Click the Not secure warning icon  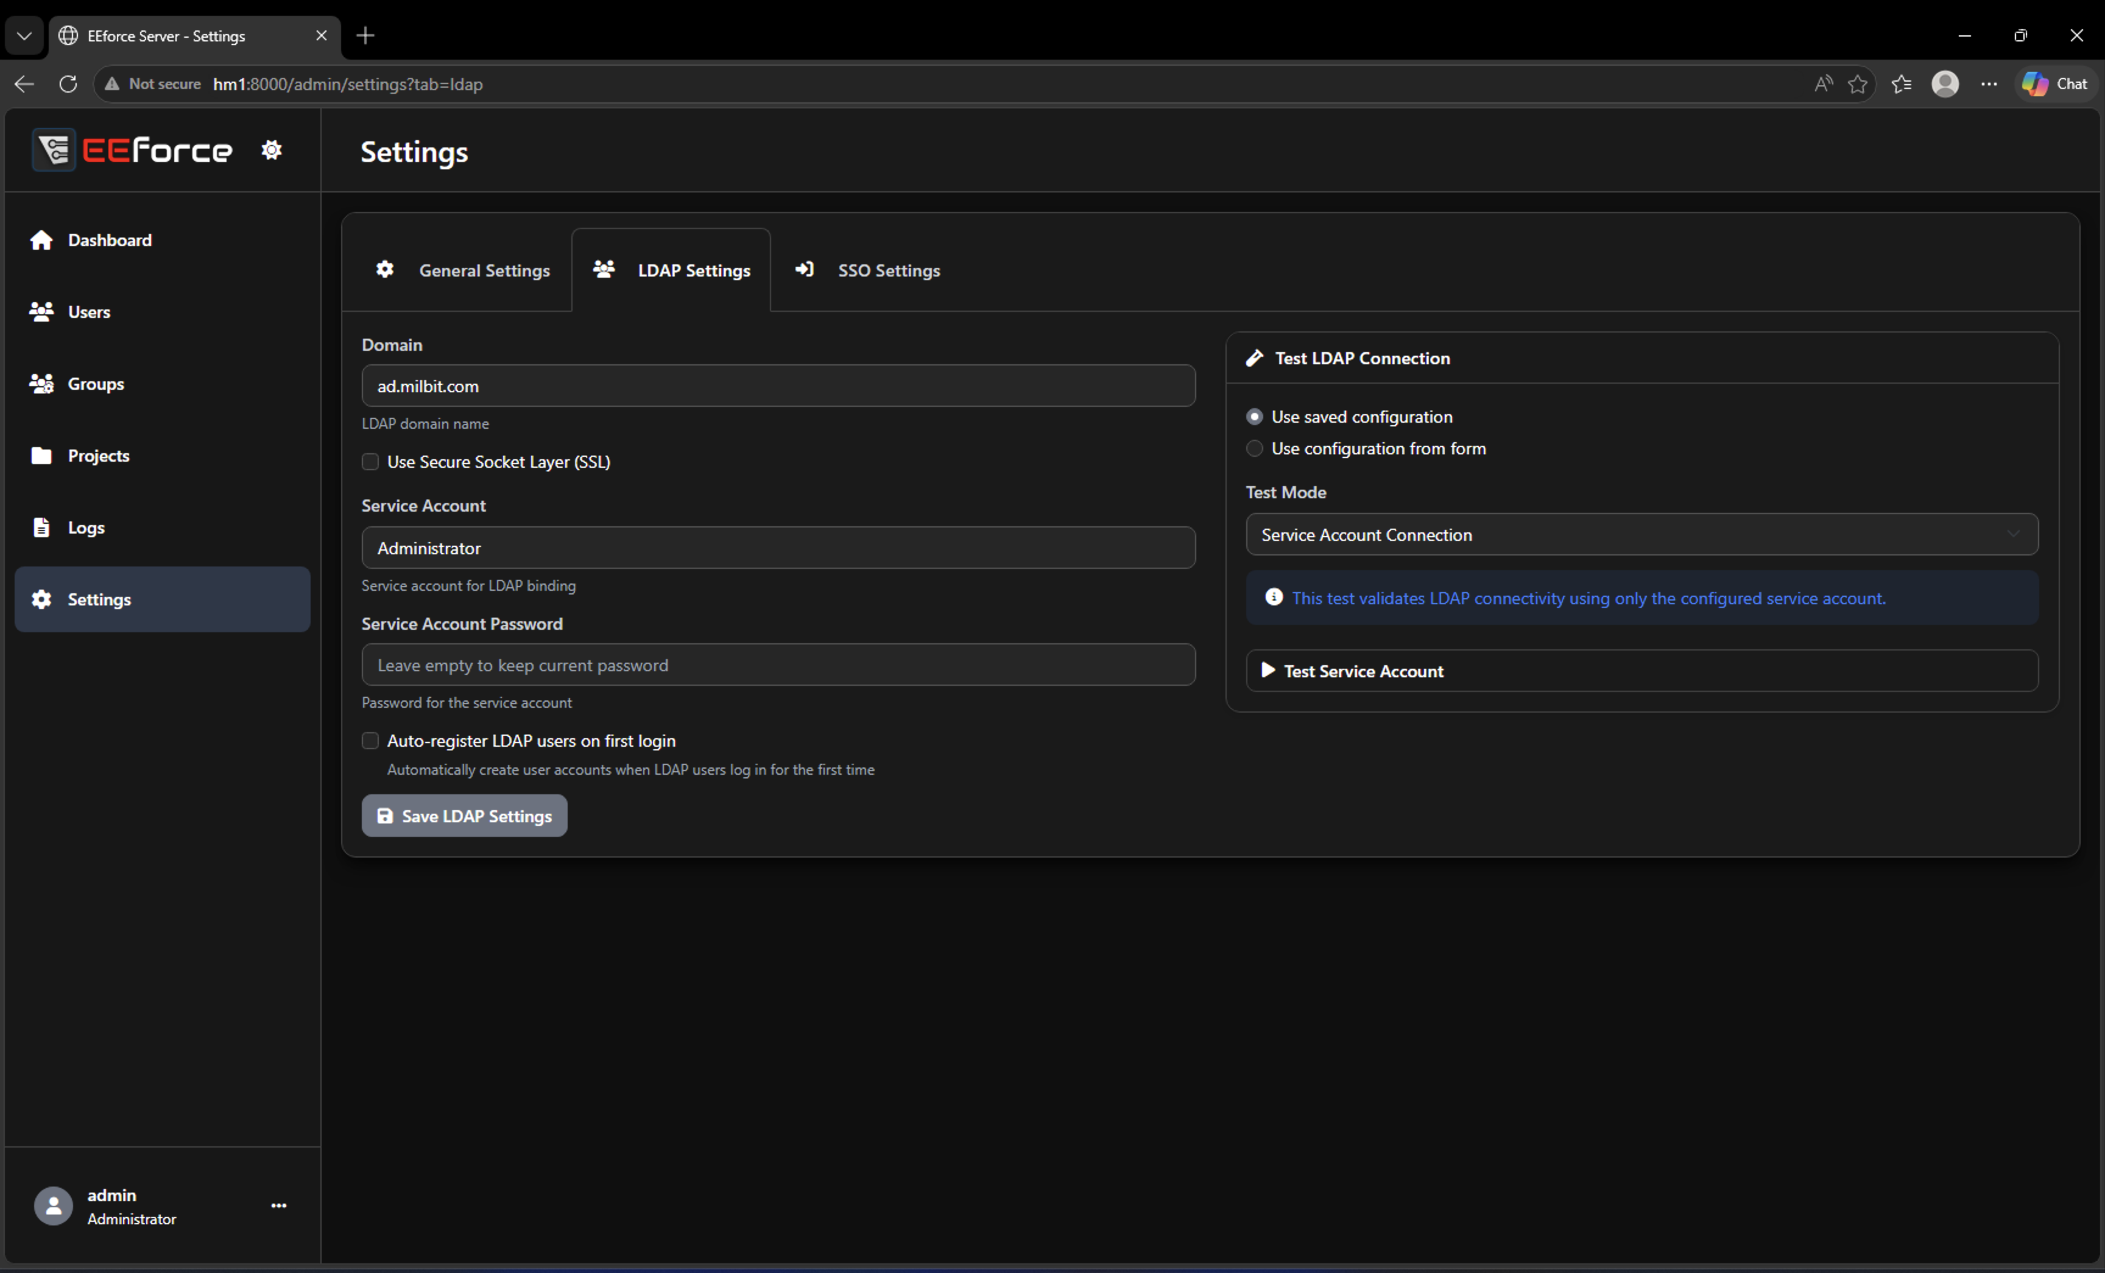click(x=112, y=83)
